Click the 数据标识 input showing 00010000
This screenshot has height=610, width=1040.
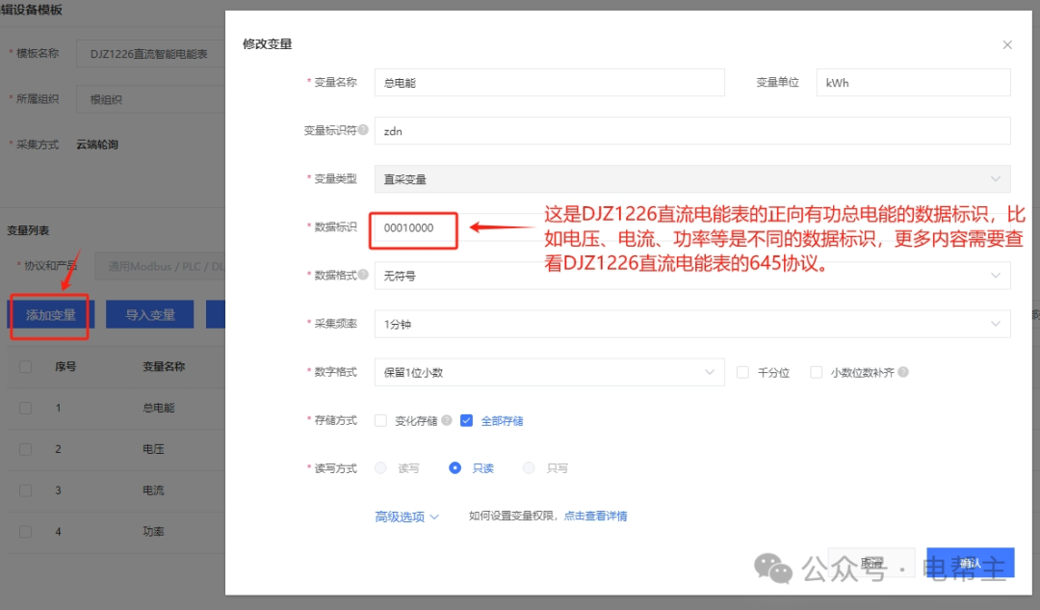click(413, 229)
